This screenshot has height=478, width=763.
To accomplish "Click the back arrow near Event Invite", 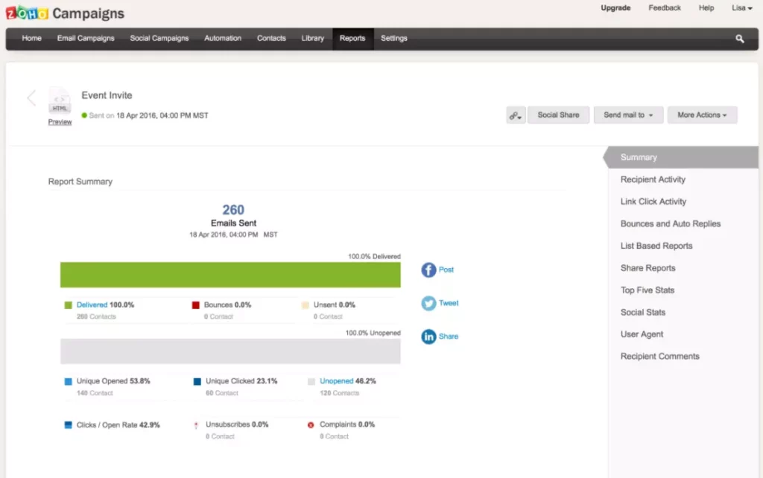I will coord(30,98).
